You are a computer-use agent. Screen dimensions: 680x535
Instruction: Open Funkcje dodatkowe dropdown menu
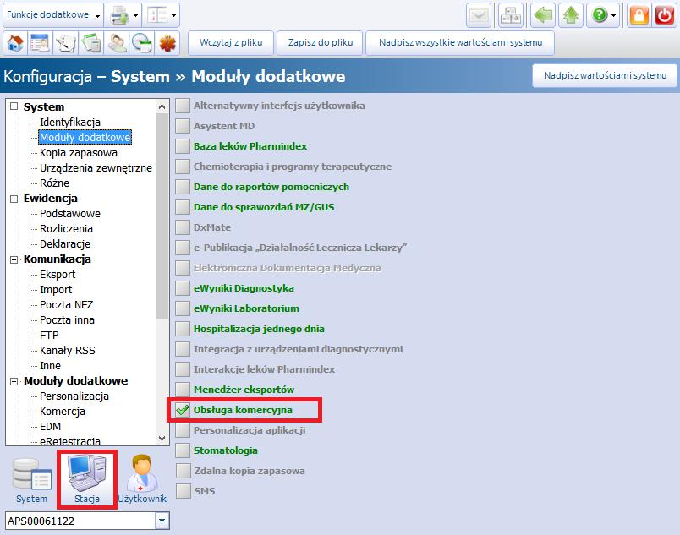tap(53, 15)
